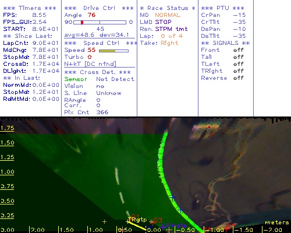Select the 'Not Detect.' sensor status
291x233 pixels.
[116, 79]
